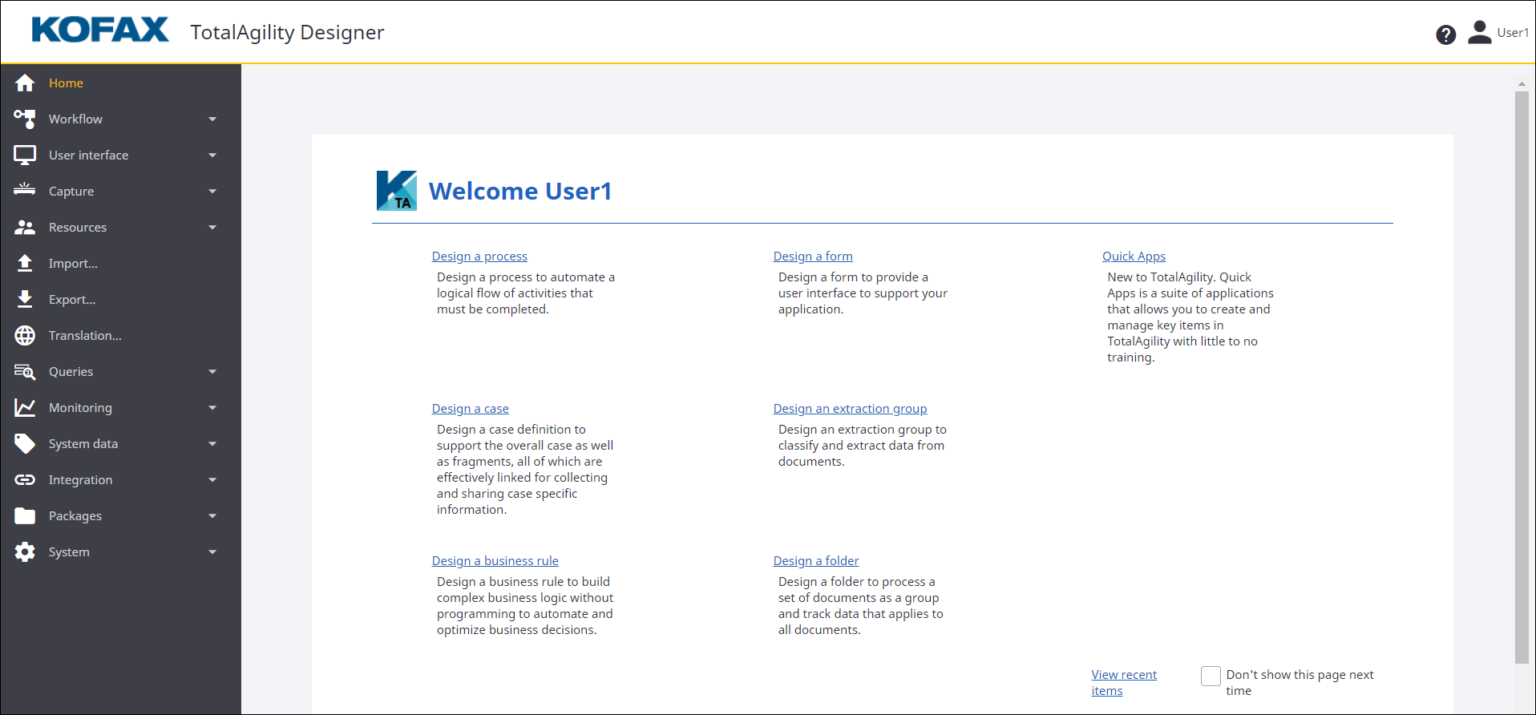1536x715 pixels.
Task: Click the Monitoring chart icon
Action: 25,408
